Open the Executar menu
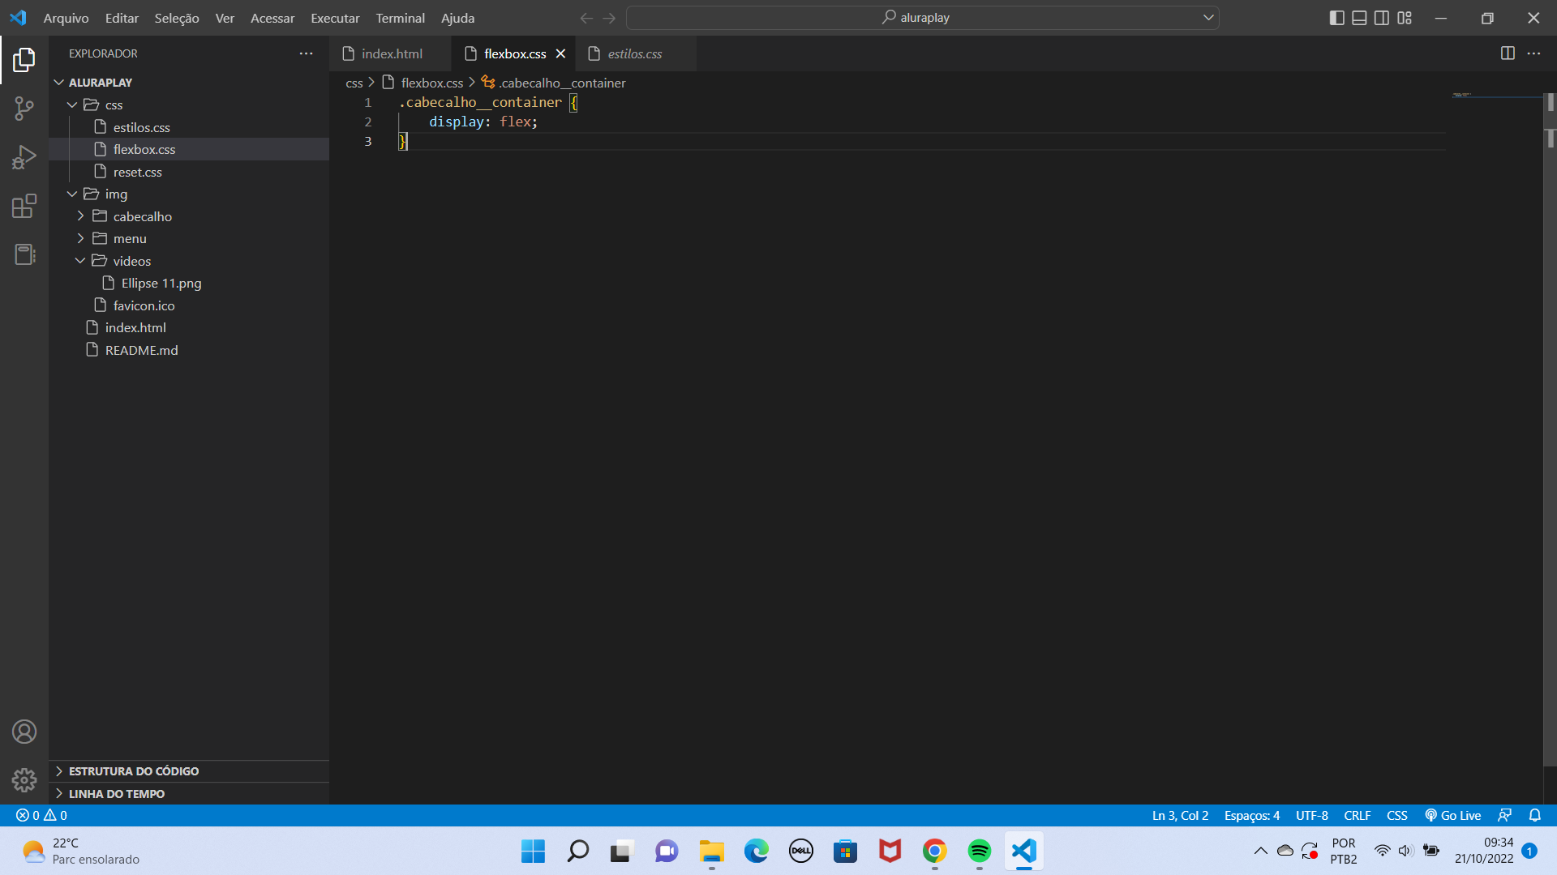1557x875 pixels. tap(335, 18)
